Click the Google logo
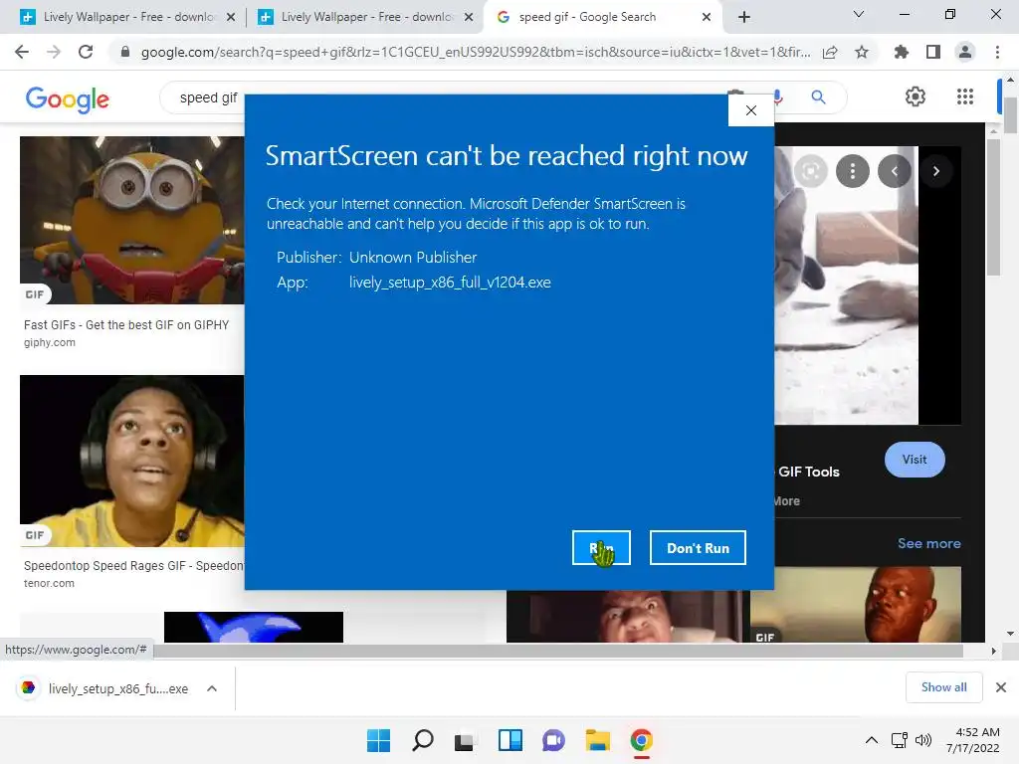The image size is (1019, 764). (x=68, y=98)
